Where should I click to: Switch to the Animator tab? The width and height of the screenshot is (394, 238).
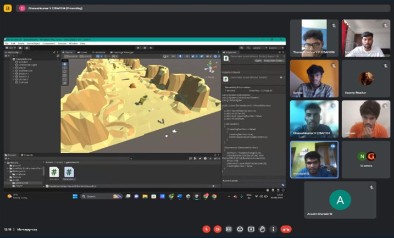tap(98, 52)
